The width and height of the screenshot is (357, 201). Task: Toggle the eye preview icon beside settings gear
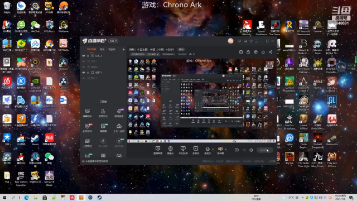244,150
